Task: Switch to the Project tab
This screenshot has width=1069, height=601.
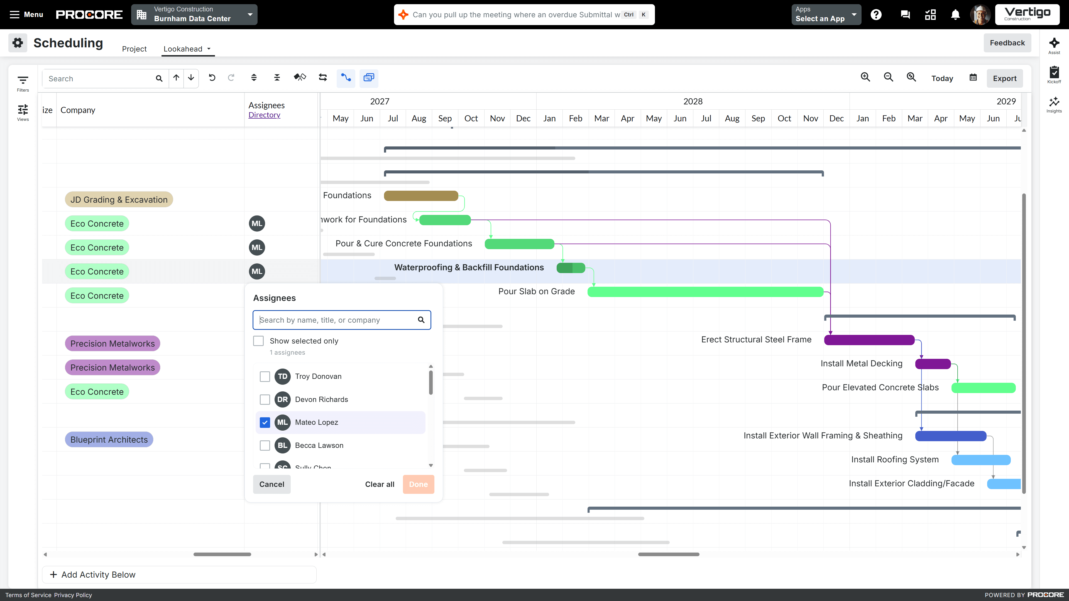Action: click(x=134, y=48)
